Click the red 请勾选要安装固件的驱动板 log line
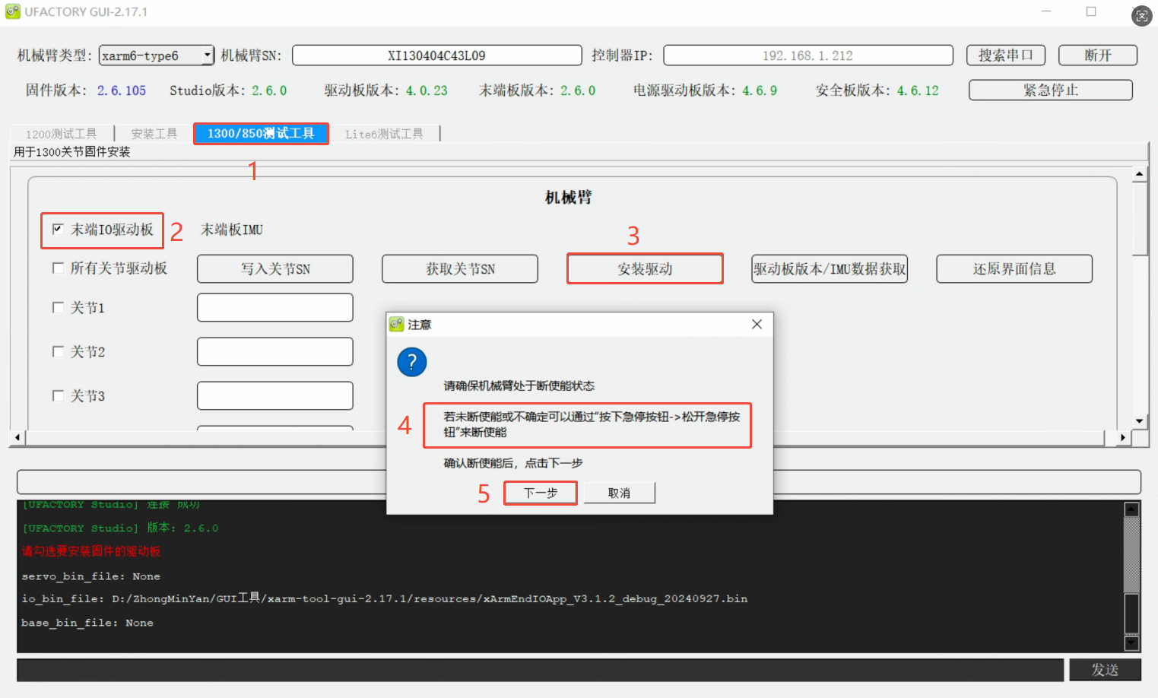Viewport: 1158px width, 698px height. click(x=91, y=551)
